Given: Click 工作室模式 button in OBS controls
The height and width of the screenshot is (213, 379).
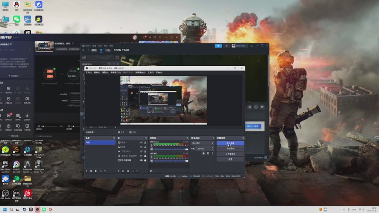Looking at the screenshot, I should 230,154.
